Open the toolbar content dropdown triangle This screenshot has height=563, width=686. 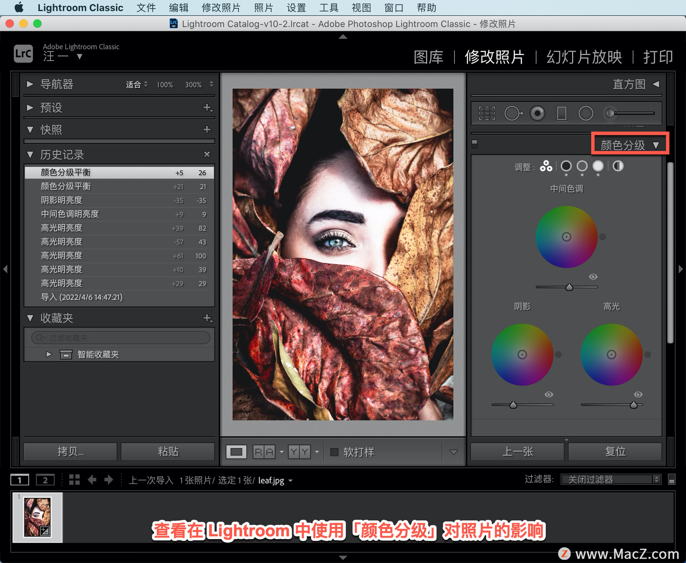click(453, 452)
